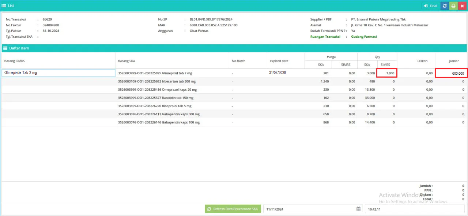Click Refresh Data Penerimaan SKA button
The image size is (468, 216).
pos(233,209)
